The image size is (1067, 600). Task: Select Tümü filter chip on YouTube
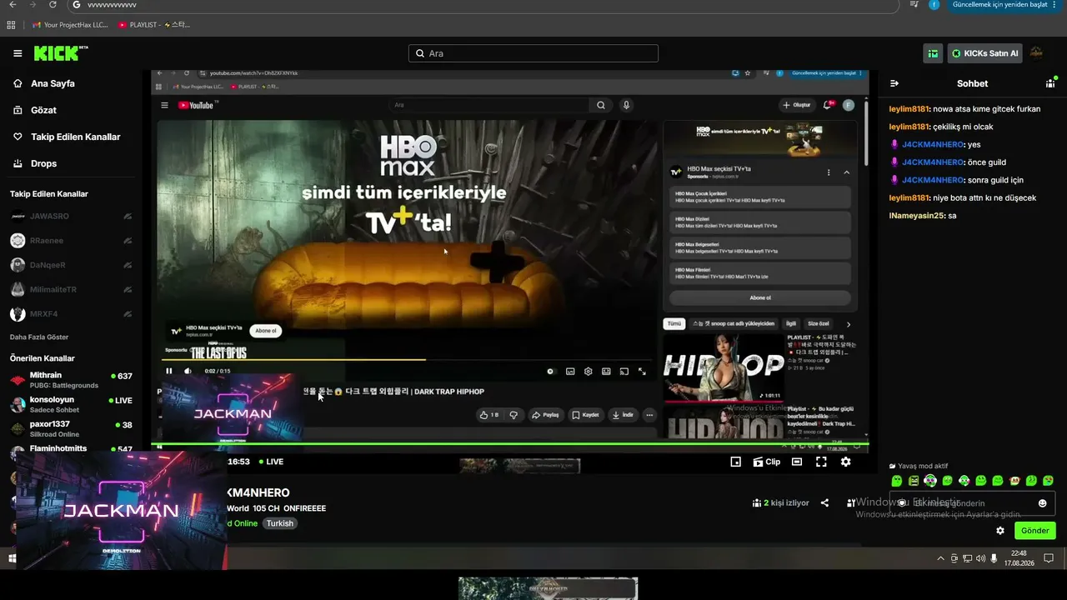[x=674, y=323]
